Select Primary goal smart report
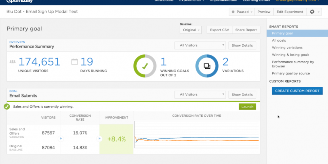The image size is (328, 164). click(297, 33)
